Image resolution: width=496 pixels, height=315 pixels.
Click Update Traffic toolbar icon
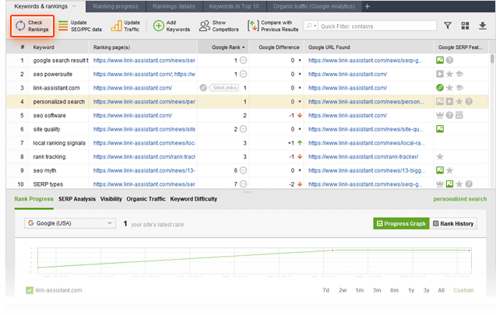116,26
